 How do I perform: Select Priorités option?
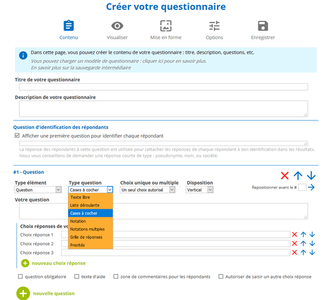(91, 245)
